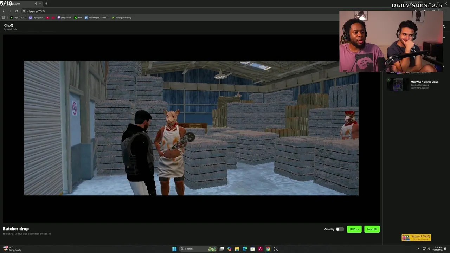Open Microsoft Edge from the taskbar
Image resolution: width=450 pixels, height=253 pixels.
click(x=245, y=249)
